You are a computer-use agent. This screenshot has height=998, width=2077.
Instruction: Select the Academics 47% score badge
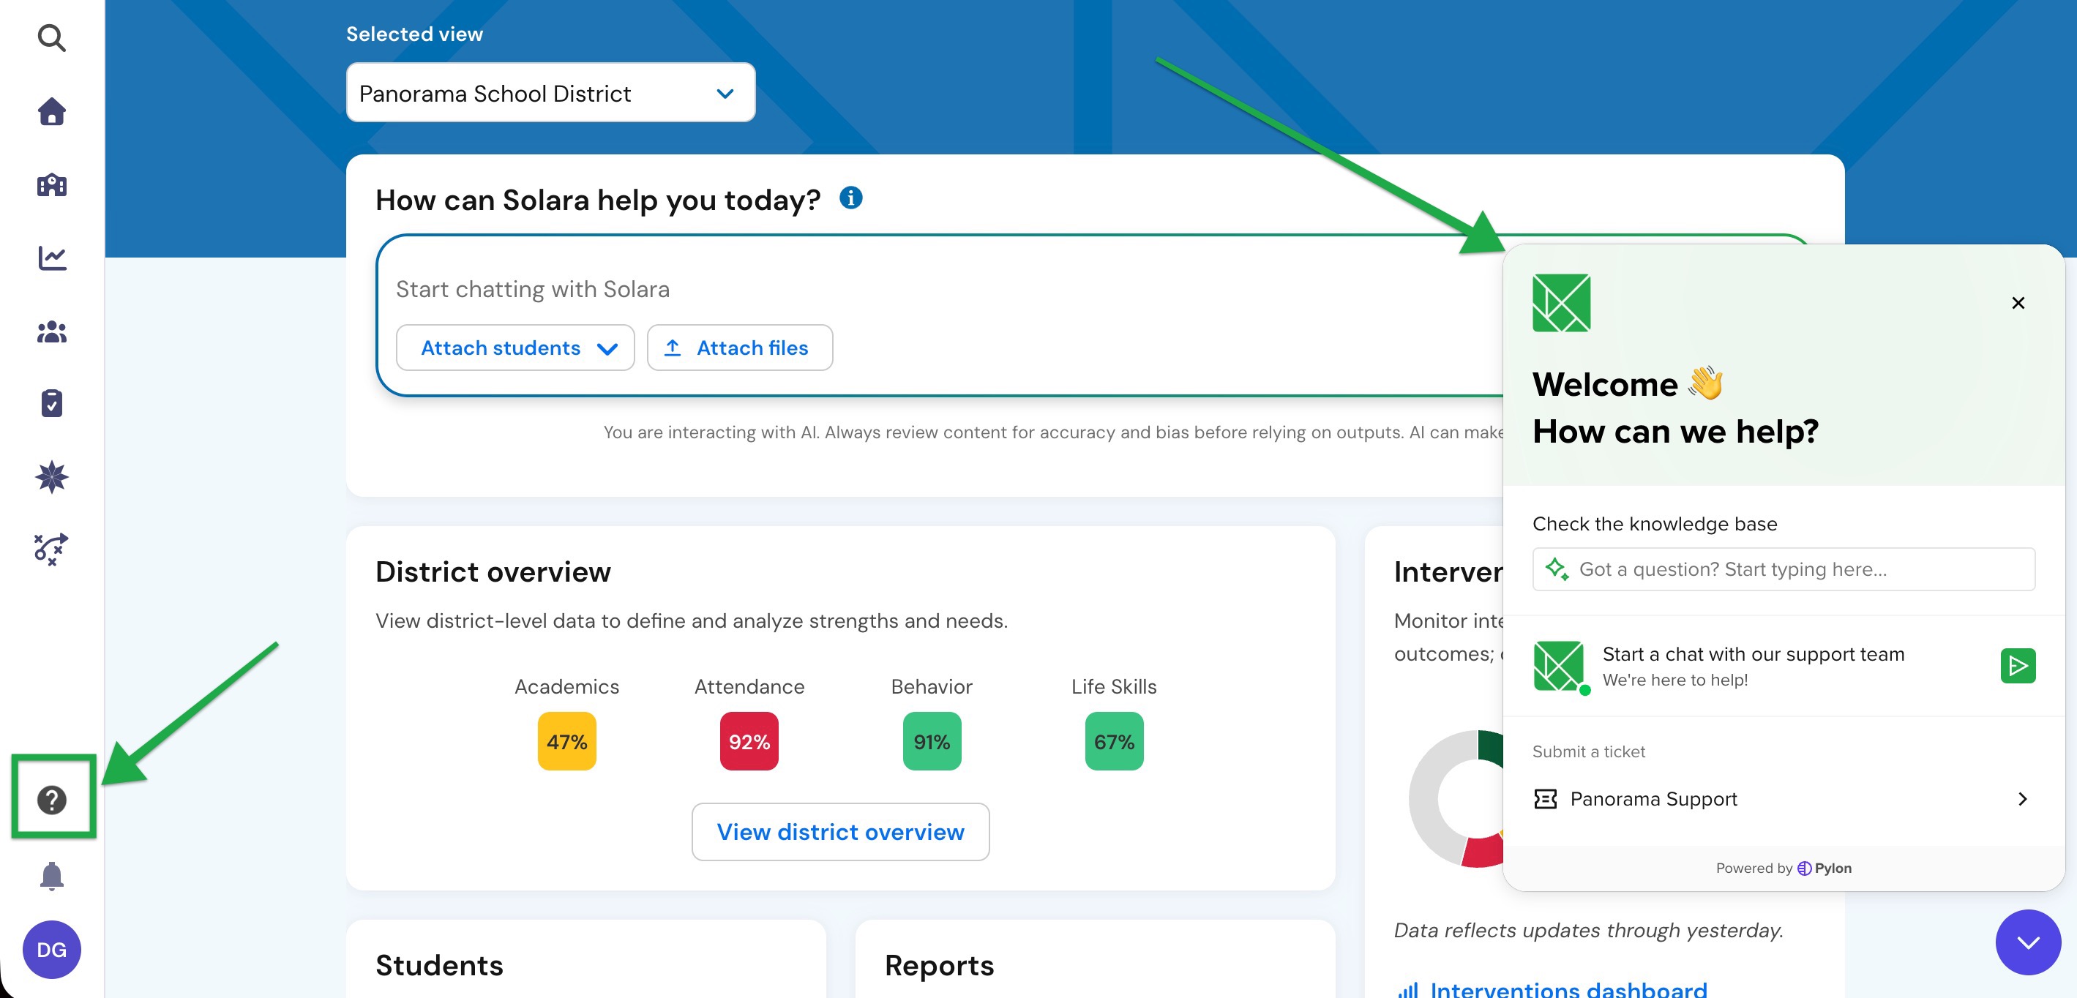point(567,741)
